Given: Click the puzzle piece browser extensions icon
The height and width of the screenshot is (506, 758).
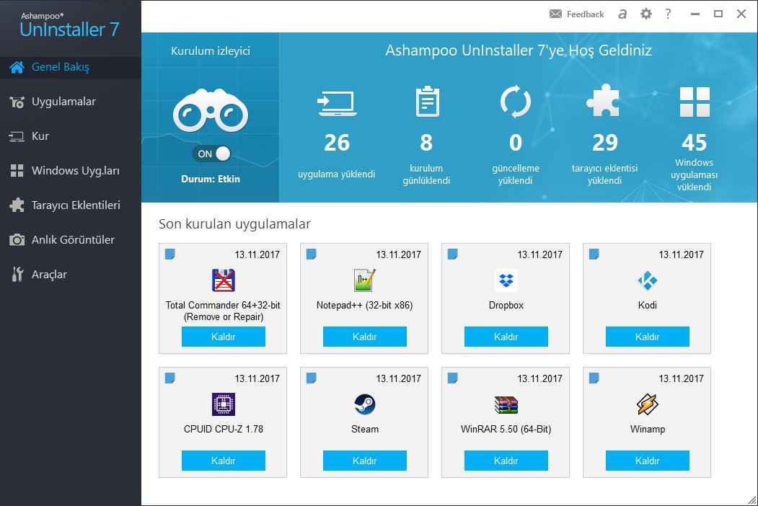Looking at the screenshot, I should [x=604, y=102].
